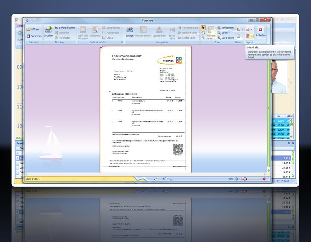Open the Zoom level dropdown
Viewport: 311px width, 242px height.
(x=224, y=33)
